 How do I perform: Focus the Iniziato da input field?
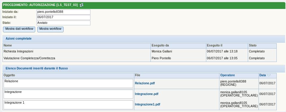click(x=63, y=12)
